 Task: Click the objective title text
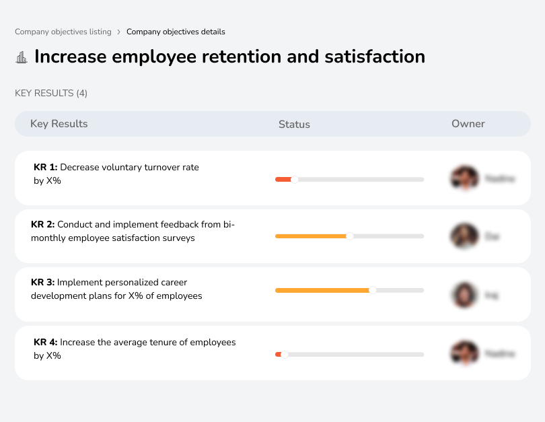pyautogui.click(x=229, y=57)
